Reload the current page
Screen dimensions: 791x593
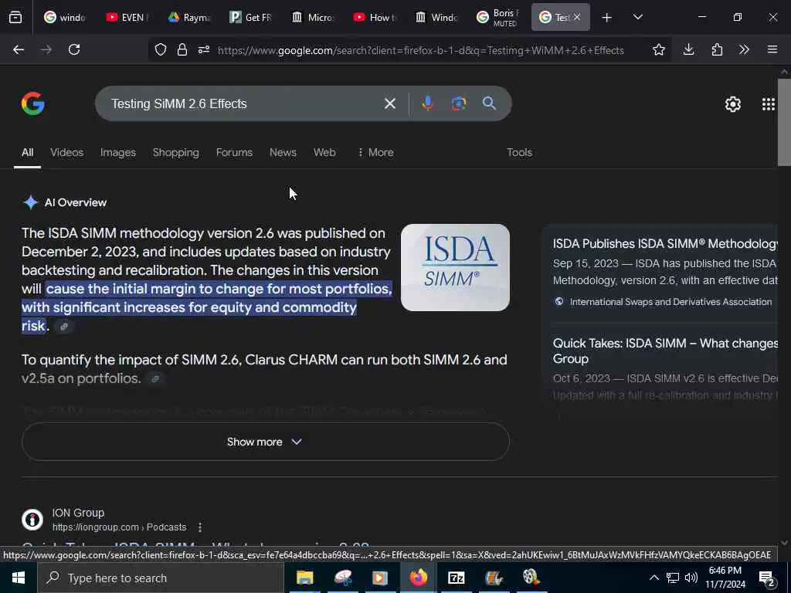[x=74, y=49]
